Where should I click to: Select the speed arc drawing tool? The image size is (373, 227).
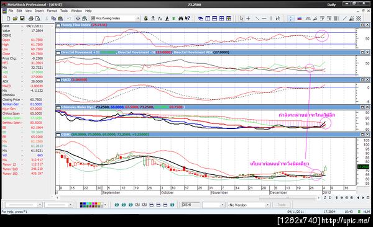pyautogui.click(x=308, y=18)
